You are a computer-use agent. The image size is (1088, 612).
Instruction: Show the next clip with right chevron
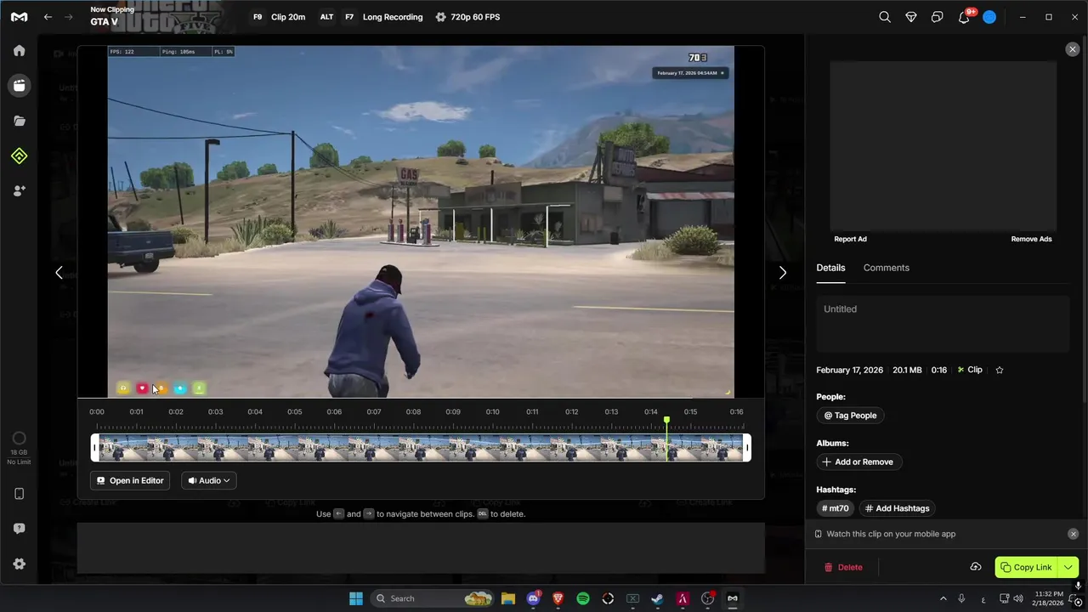pyautogui.click(x=783, y=273)
